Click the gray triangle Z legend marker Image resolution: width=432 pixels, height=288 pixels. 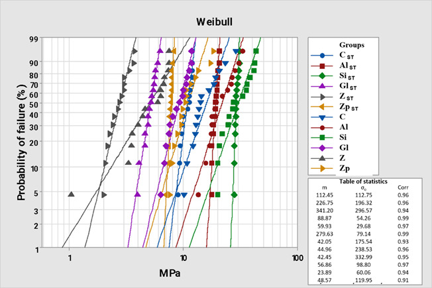[322, 158]
